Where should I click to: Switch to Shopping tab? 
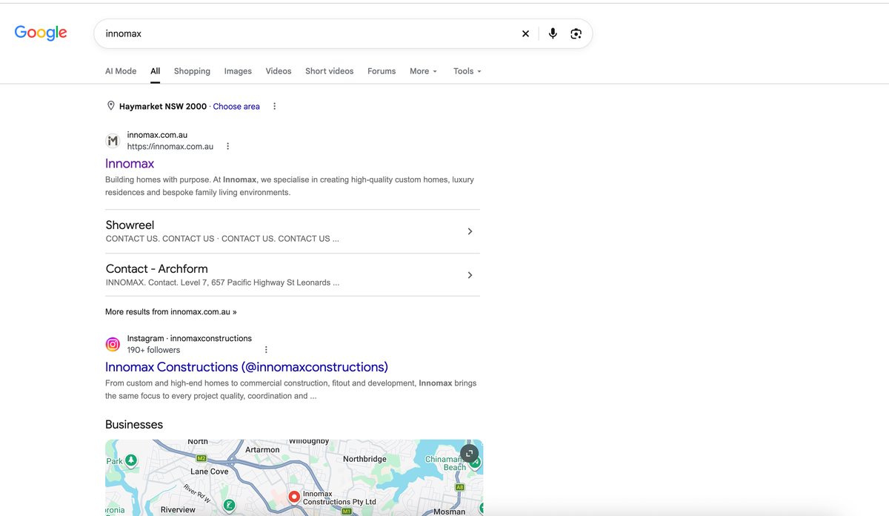tap(192, 71)
